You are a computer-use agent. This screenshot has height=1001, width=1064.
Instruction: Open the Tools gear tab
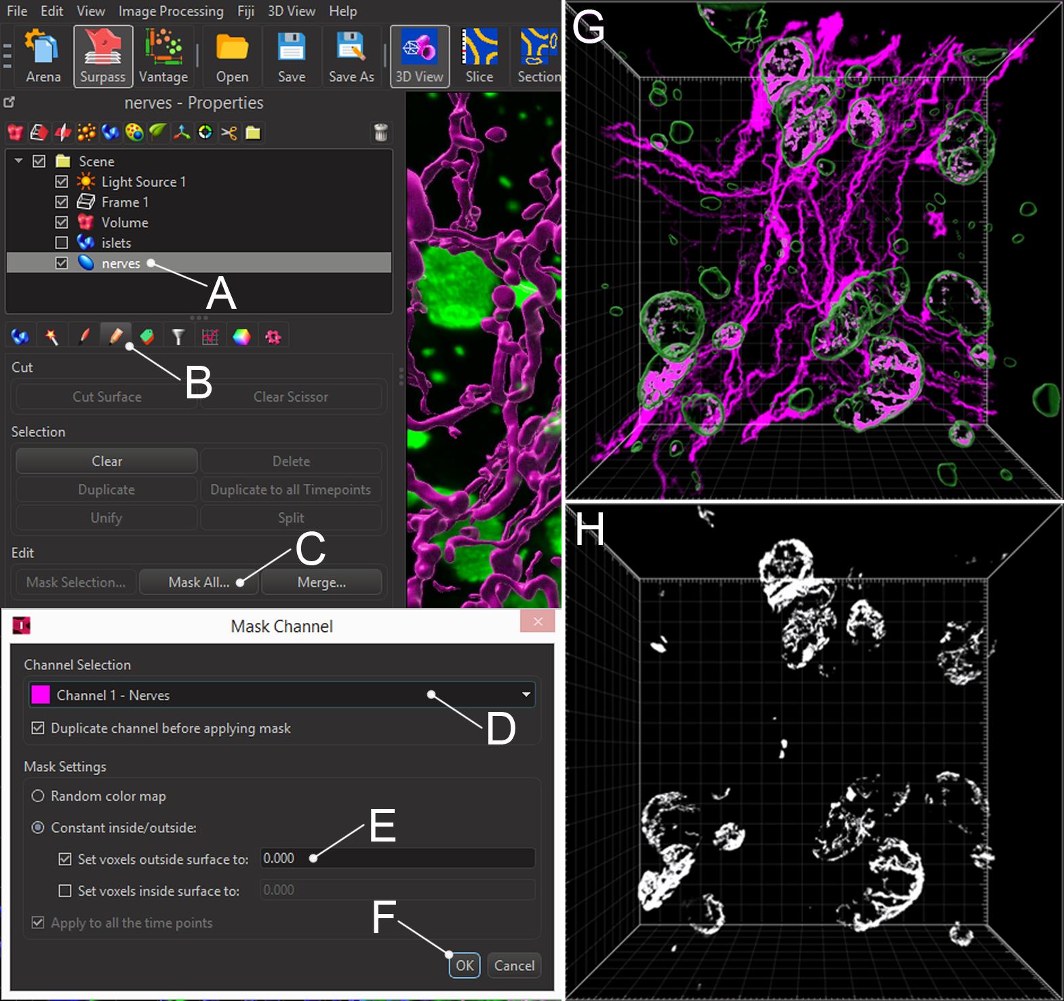273,336
